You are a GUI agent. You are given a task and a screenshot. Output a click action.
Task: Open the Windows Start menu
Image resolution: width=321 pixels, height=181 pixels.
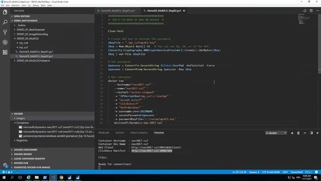[4, 177]
